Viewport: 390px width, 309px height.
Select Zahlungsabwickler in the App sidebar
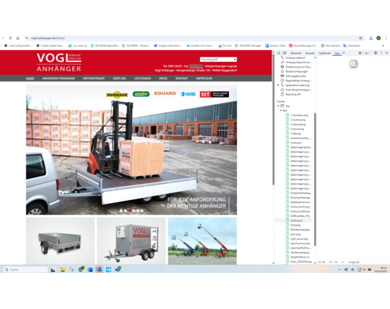296,76
